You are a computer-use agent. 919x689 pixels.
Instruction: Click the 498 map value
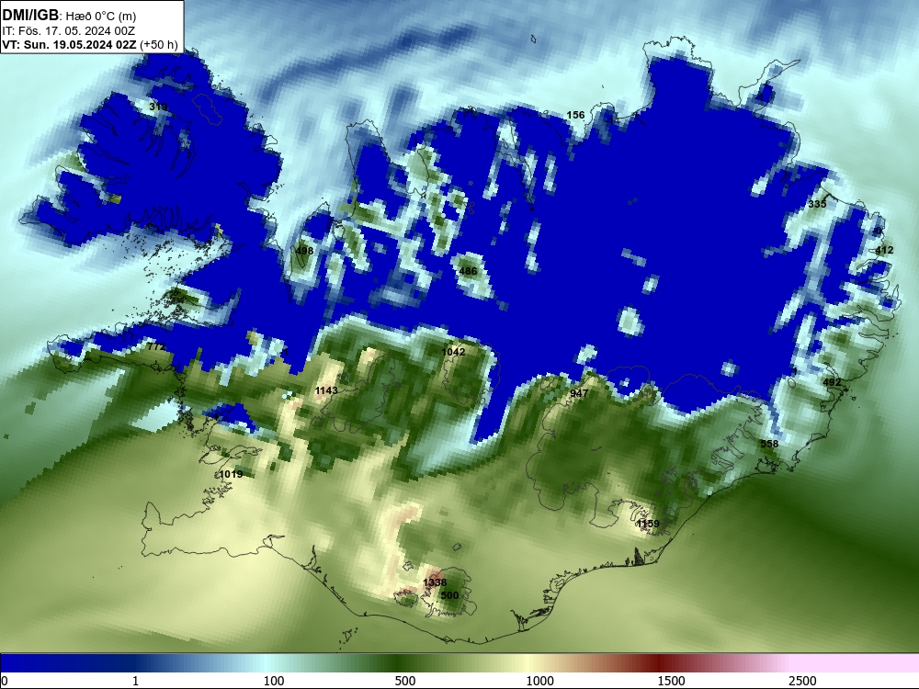(x=304, y=251)
